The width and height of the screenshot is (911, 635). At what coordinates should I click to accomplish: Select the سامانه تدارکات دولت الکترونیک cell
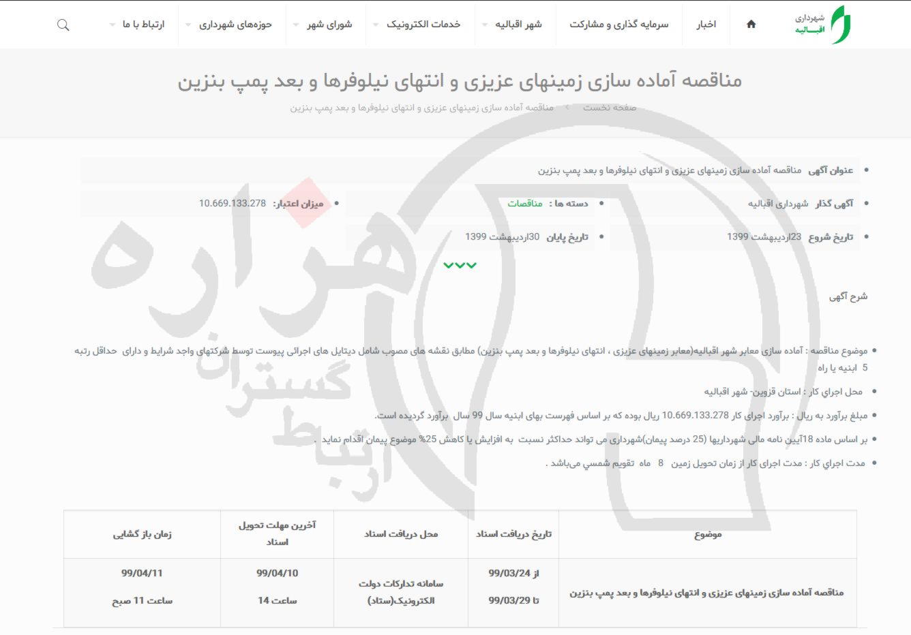pyautogui.click(x=401, y=592)
